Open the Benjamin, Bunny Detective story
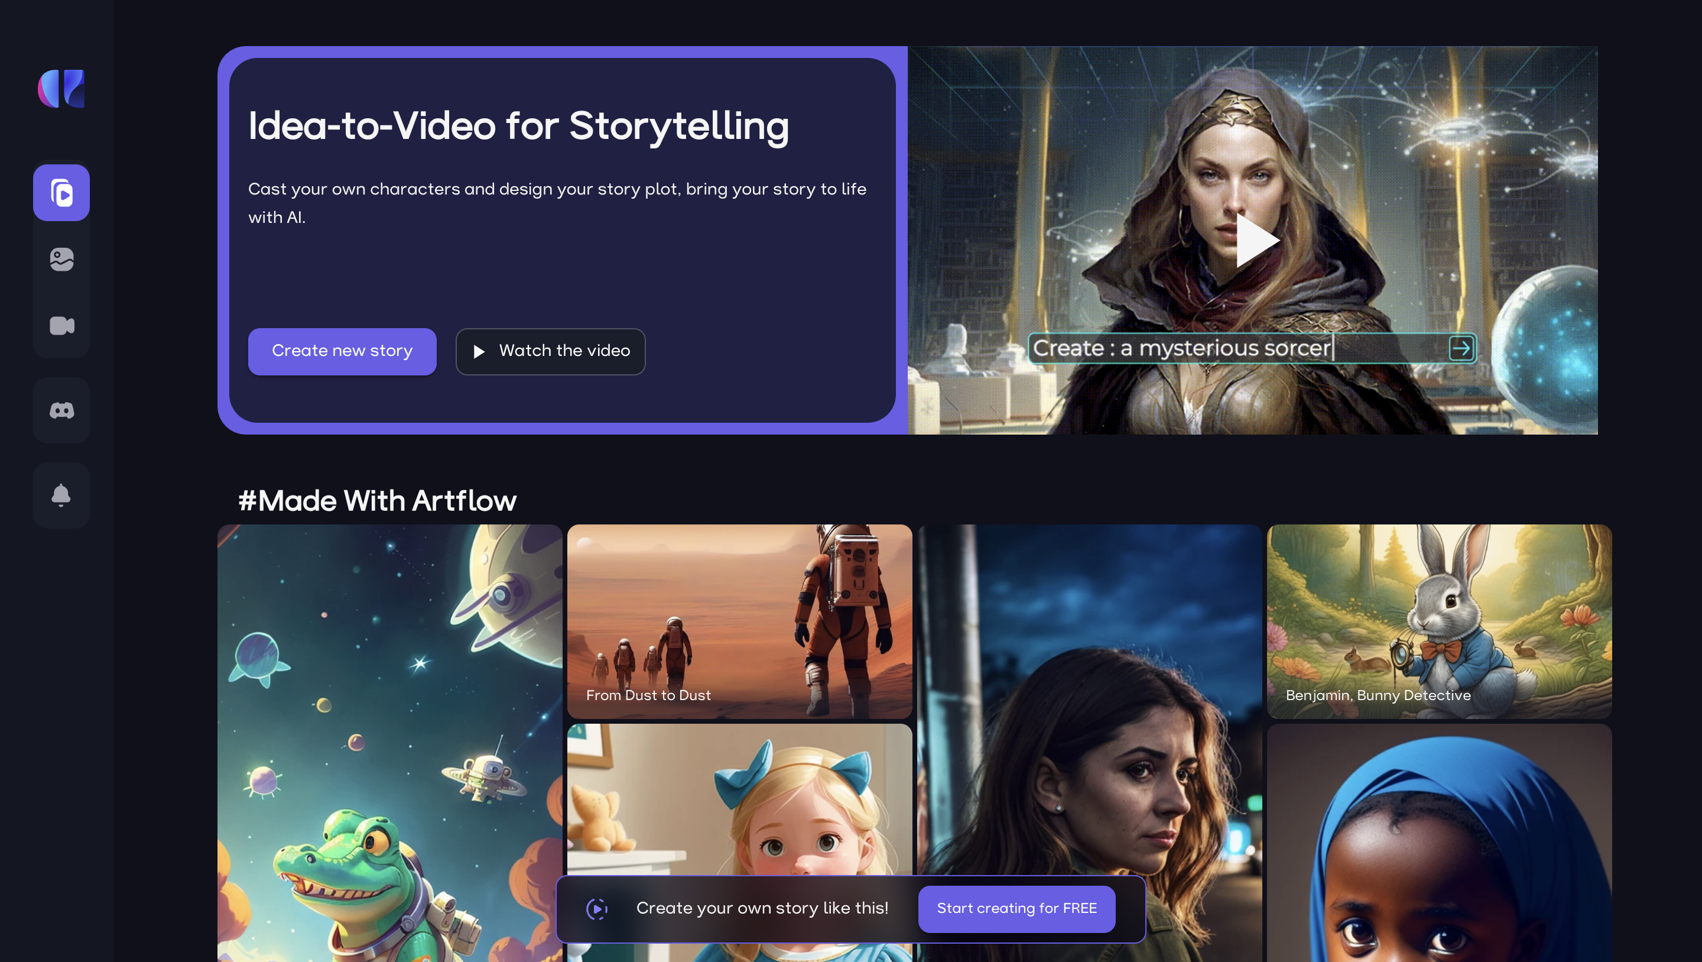Image resolution: width=1702 pixels, height=962 pixels. tap(1439, 621)
